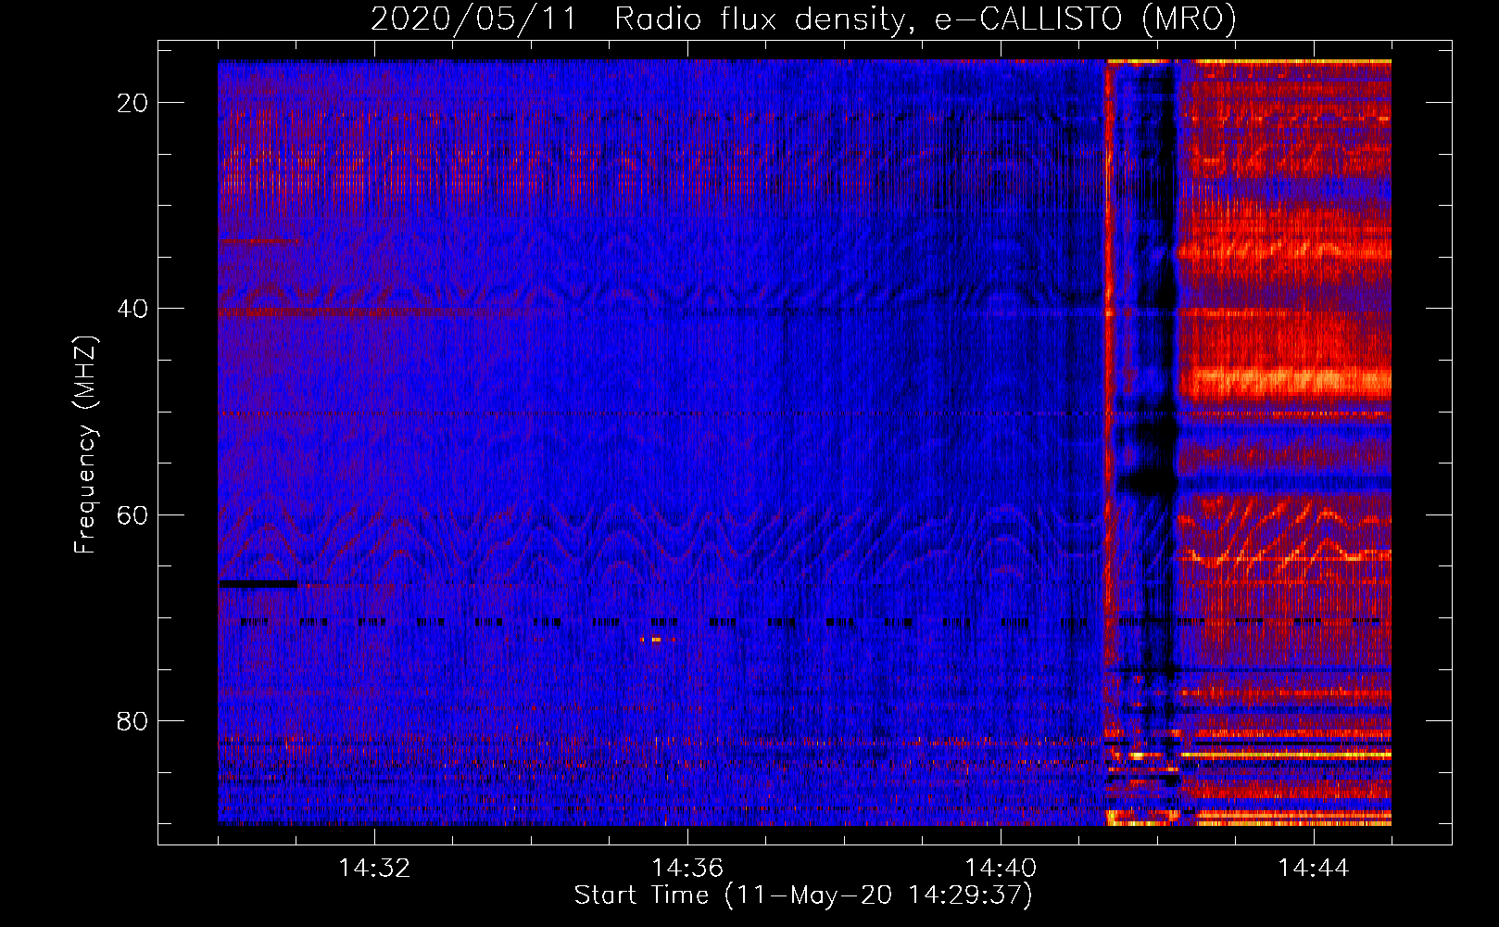Click the 40 frequency tick label

tap(132, 309)
